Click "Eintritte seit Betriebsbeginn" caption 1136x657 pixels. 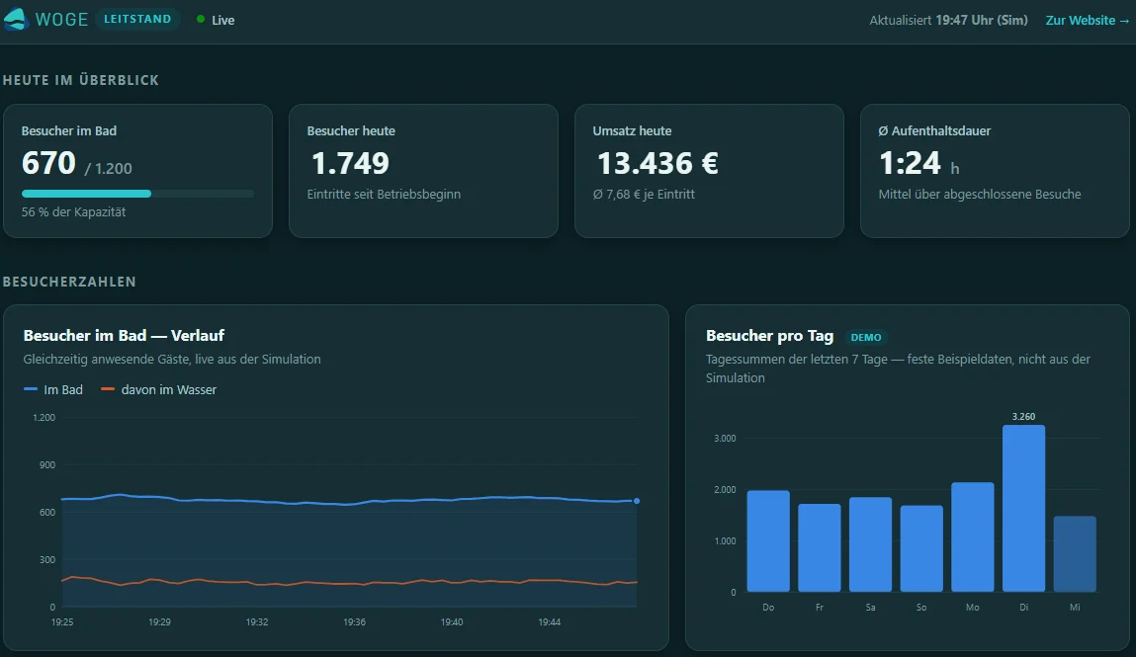pos(384,194)
